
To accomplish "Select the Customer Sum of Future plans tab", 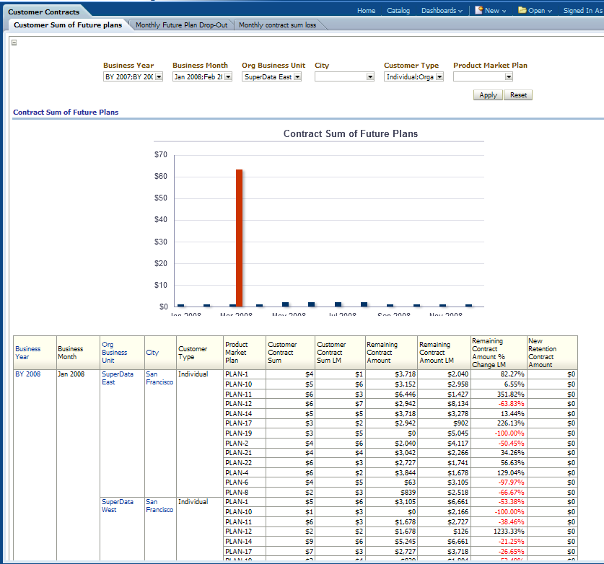I will pos(68,25).
